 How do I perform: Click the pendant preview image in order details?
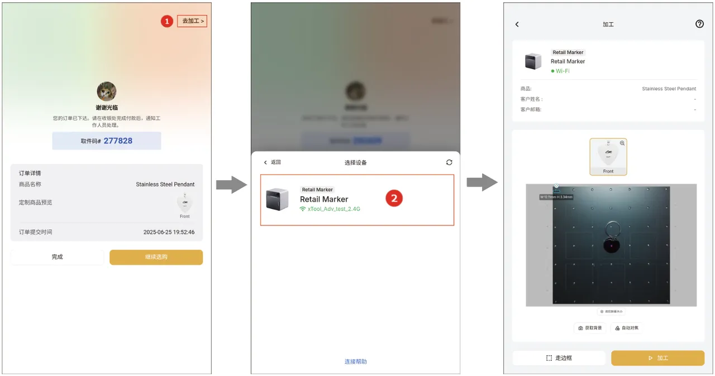pyautogui.click(x=185, y=204)
